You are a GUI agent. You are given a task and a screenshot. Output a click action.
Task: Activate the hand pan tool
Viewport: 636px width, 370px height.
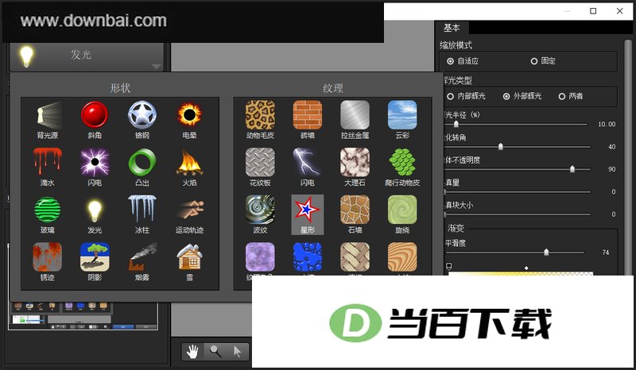192,352
